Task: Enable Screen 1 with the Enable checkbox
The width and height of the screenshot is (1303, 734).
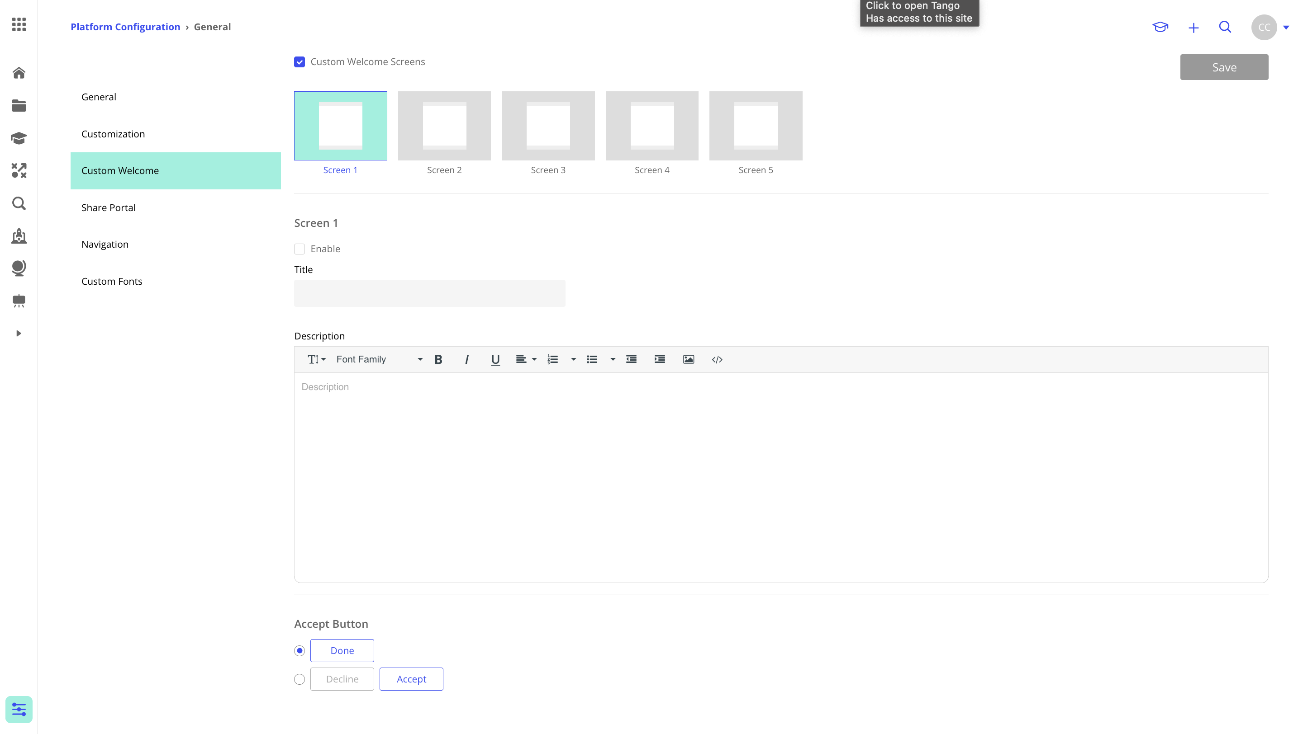Action: (300, 249)
